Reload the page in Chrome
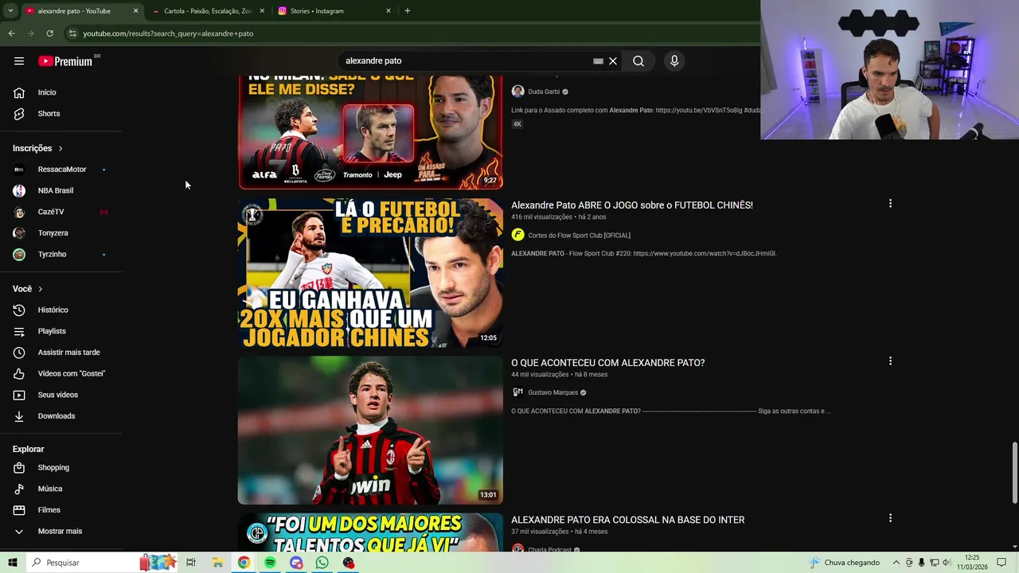 click(x=49, y=33)
